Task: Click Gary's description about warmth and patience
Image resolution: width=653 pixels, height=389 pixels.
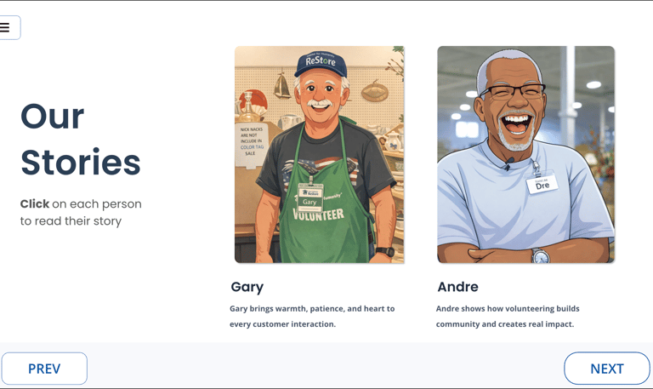Action: pos(312,317)
